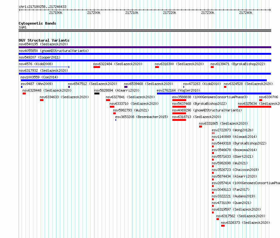Screen dimensions: 280x238
Task: Click the red nsv6322484 variant bar
Action: coord(97,67)
